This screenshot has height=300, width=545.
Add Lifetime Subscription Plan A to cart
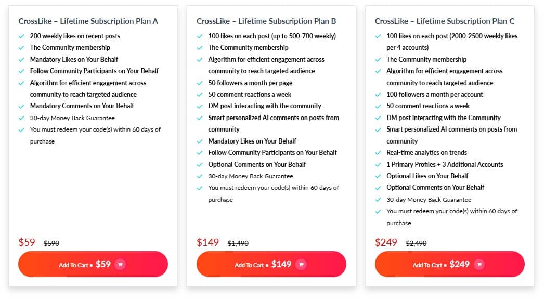93,264
